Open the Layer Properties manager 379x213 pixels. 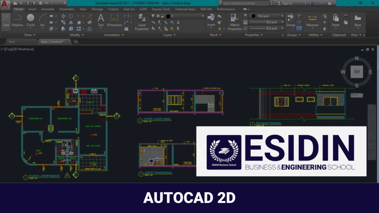pos(141,21)
